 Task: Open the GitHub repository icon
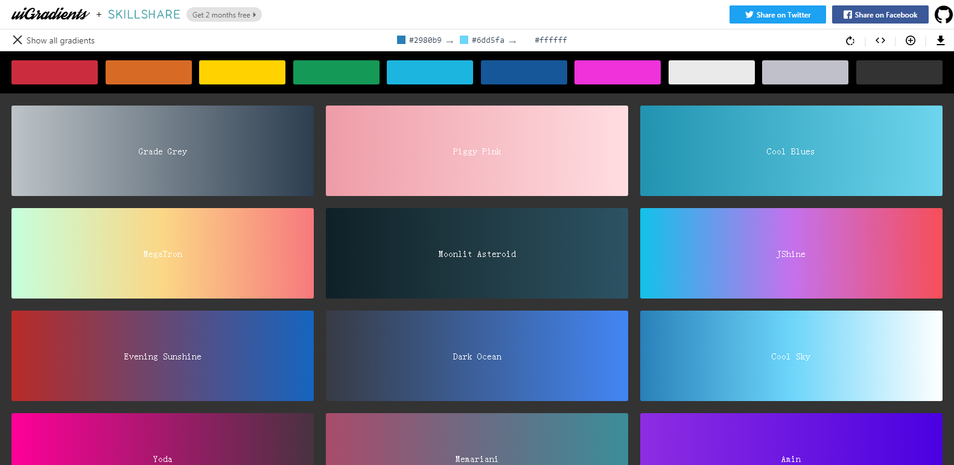click(x=943, y=14)
